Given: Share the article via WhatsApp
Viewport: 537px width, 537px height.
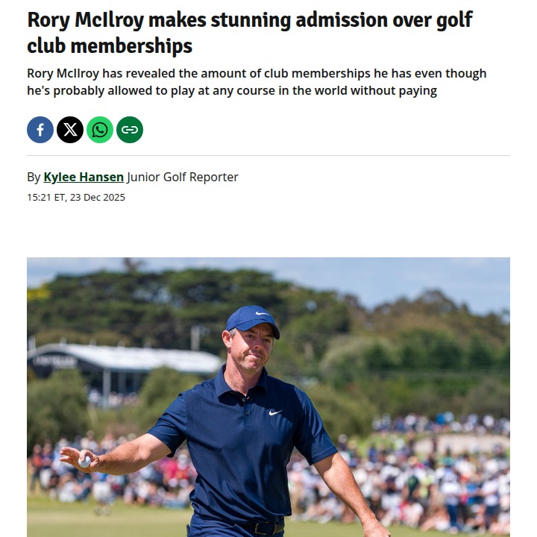Looking at the screenshot, I should [x=100, y=130].
